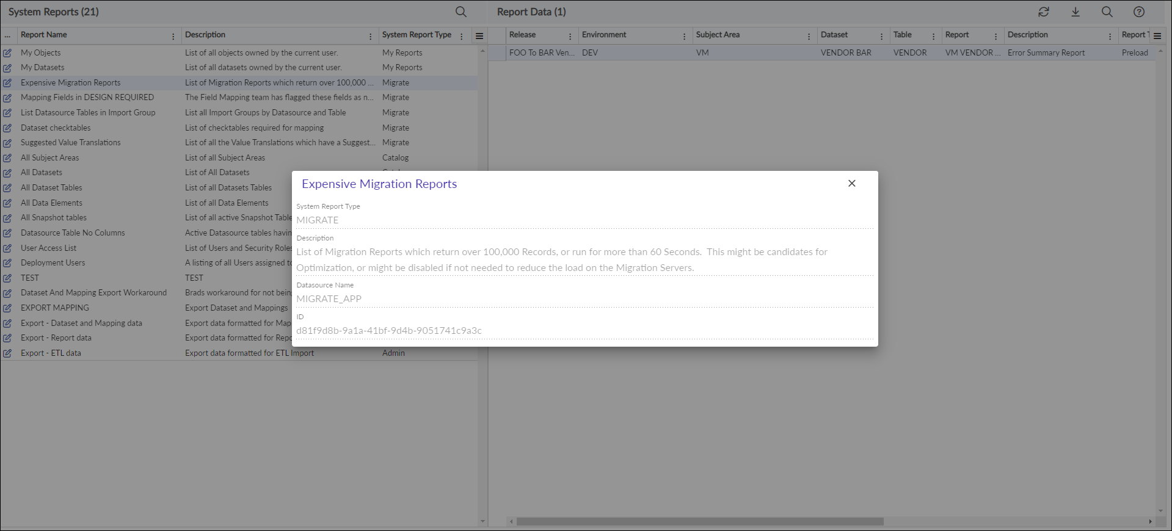Image resolution: width=1172 pixels, height=531 pixels.
Task: Close the Expensive Migration Reports dialog
Action: [x=852, y=183]
